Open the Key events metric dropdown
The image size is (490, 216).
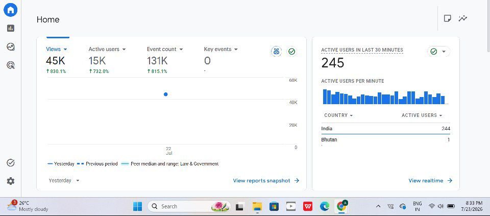coord(221,49)
